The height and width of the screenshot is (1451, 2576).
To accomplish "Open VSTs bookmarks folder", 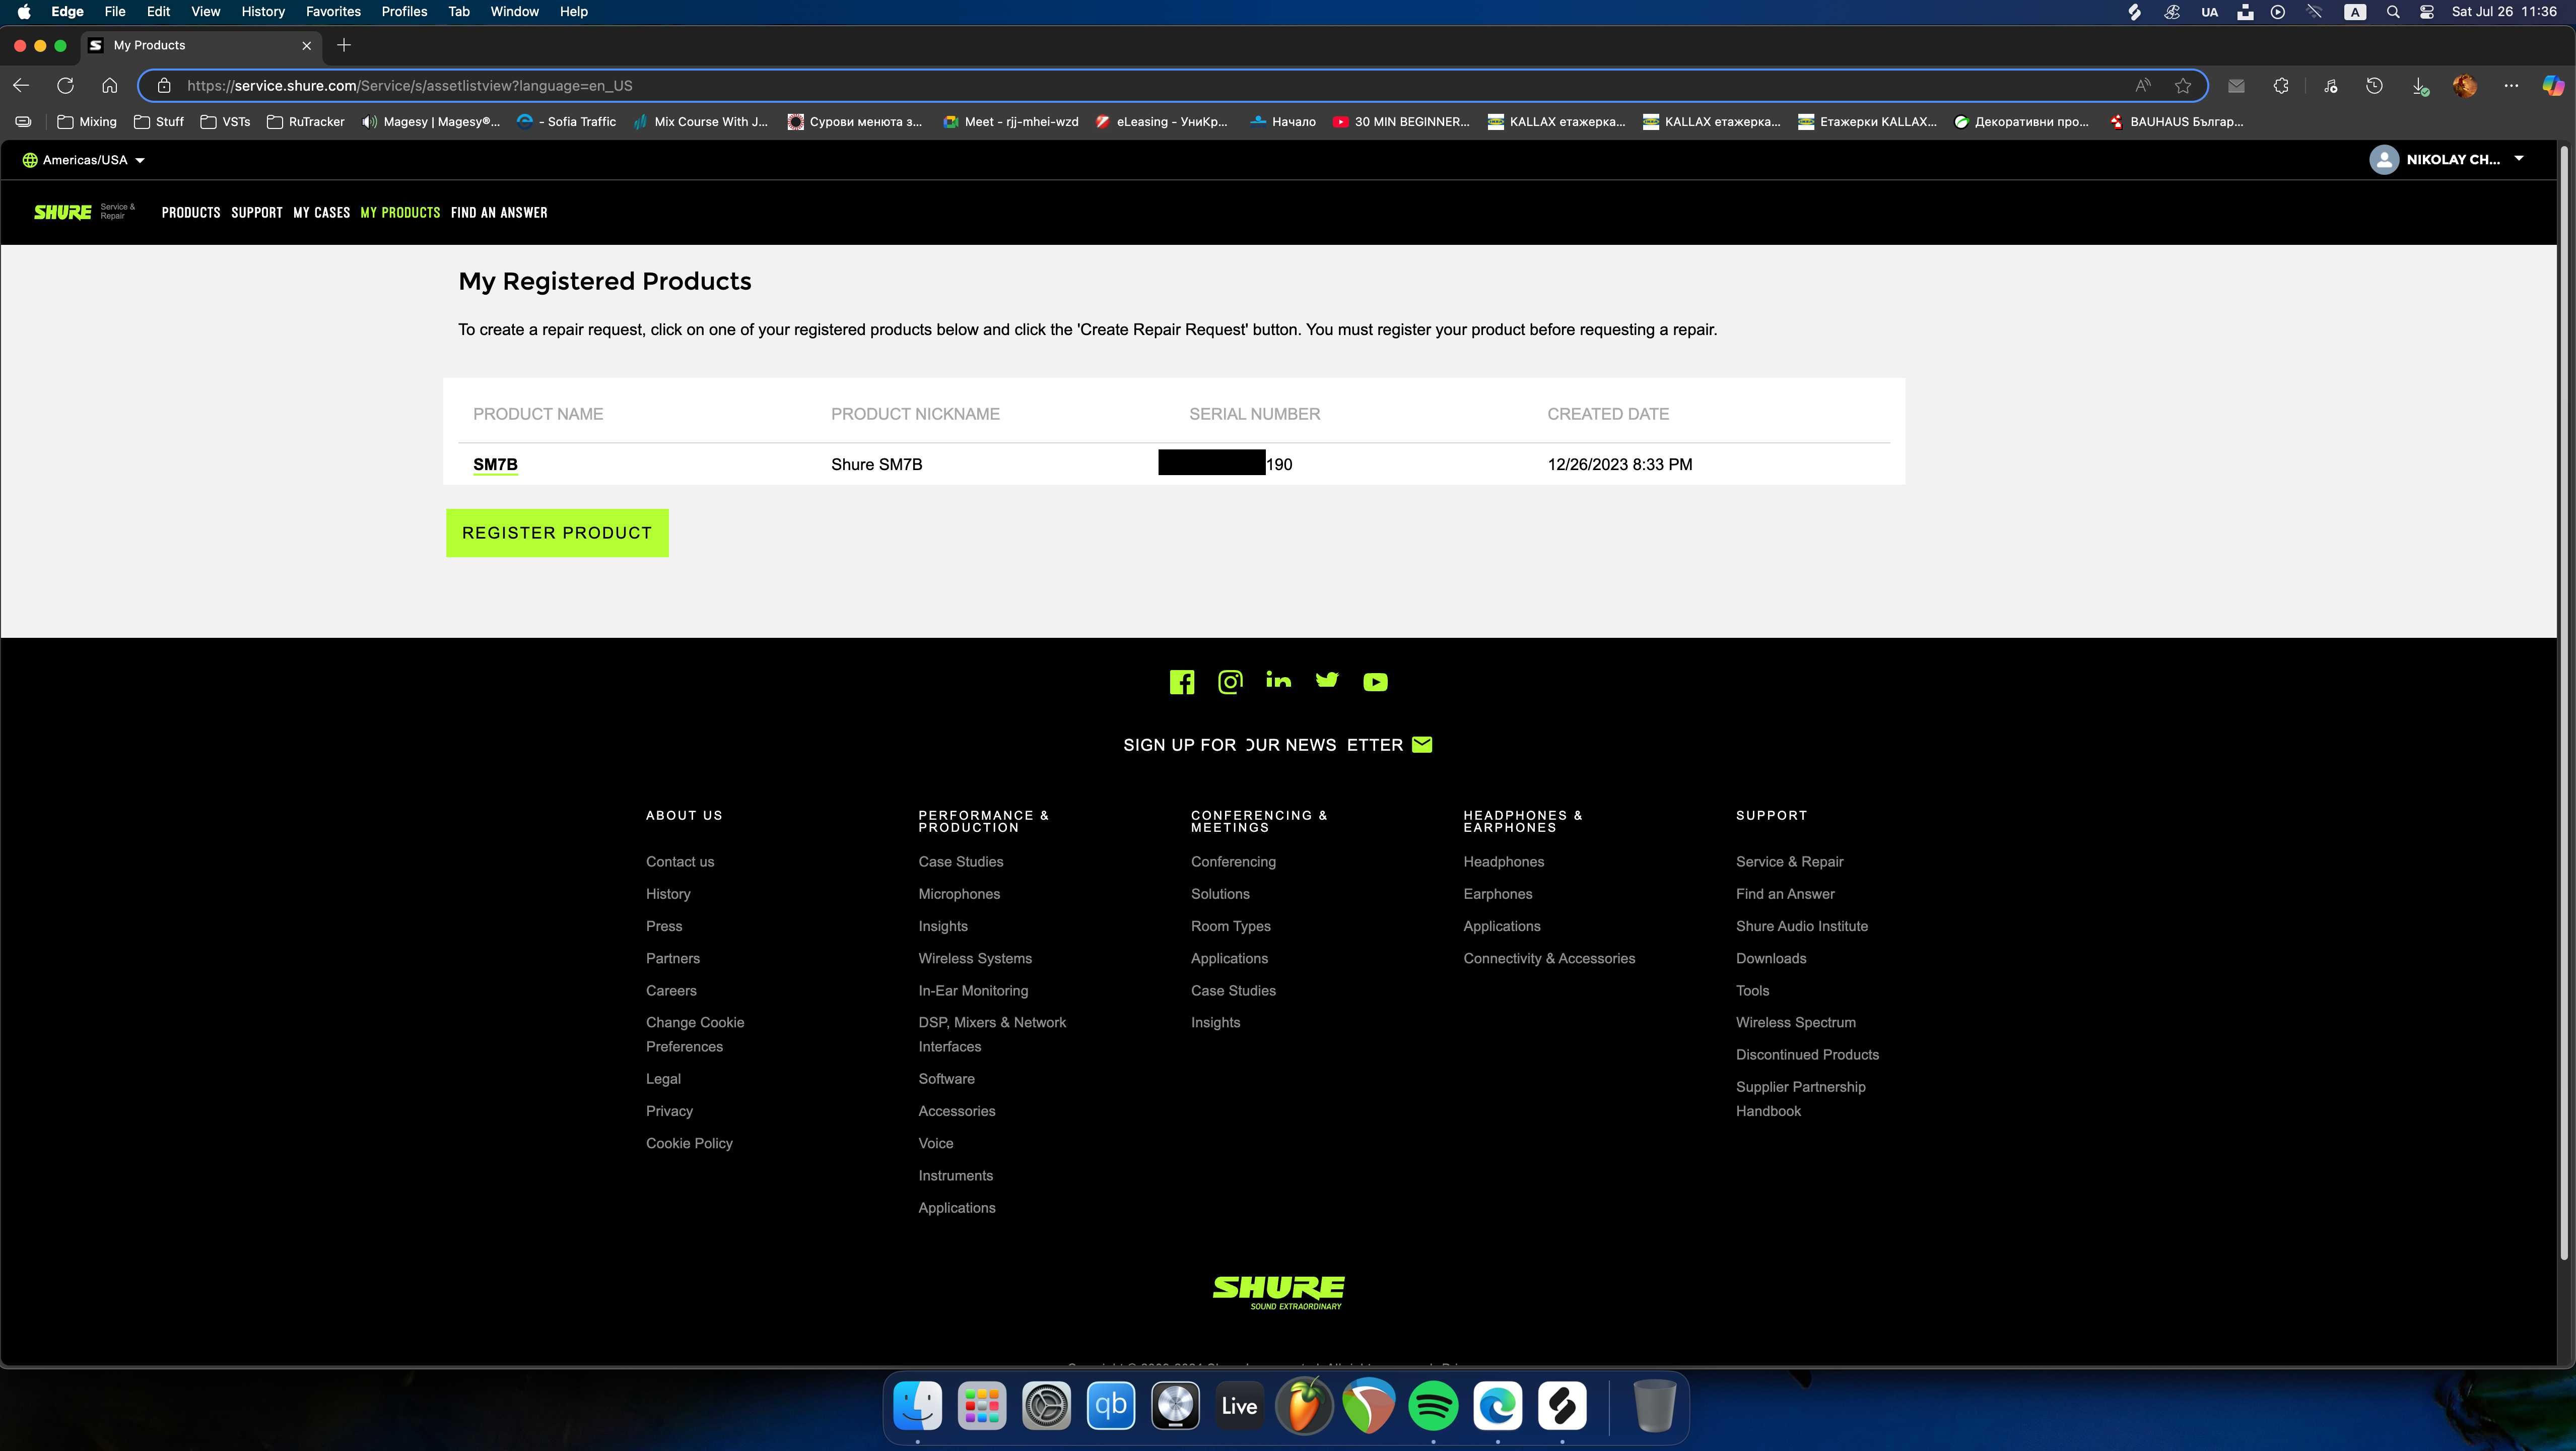I will [x=225, y=122].
